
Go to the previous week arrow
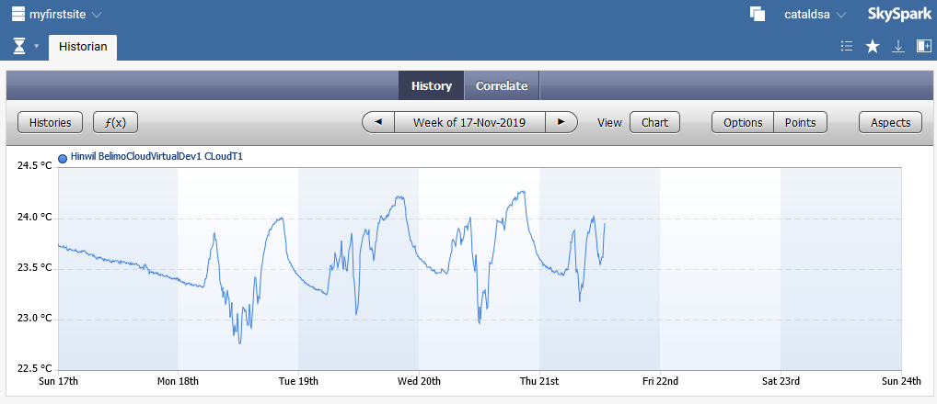[378, 122]
